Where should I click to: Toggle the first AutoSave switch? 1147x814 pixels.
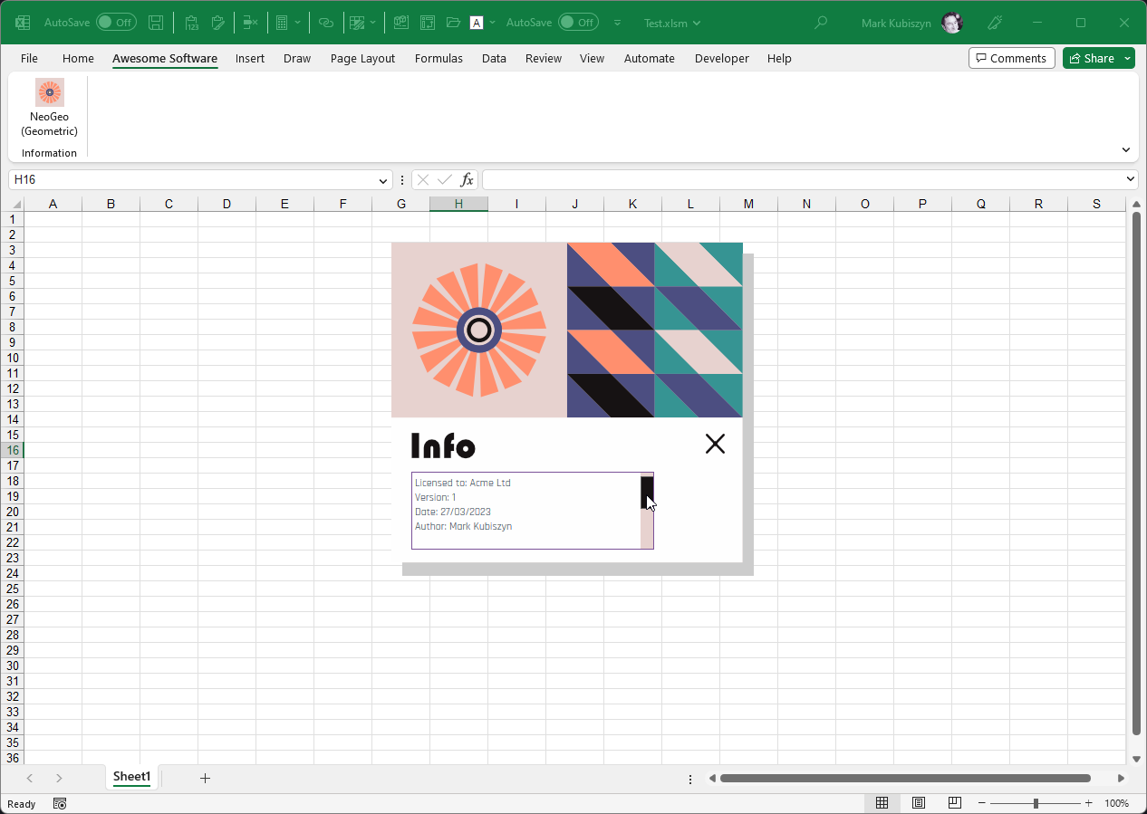tap(116, 23)
